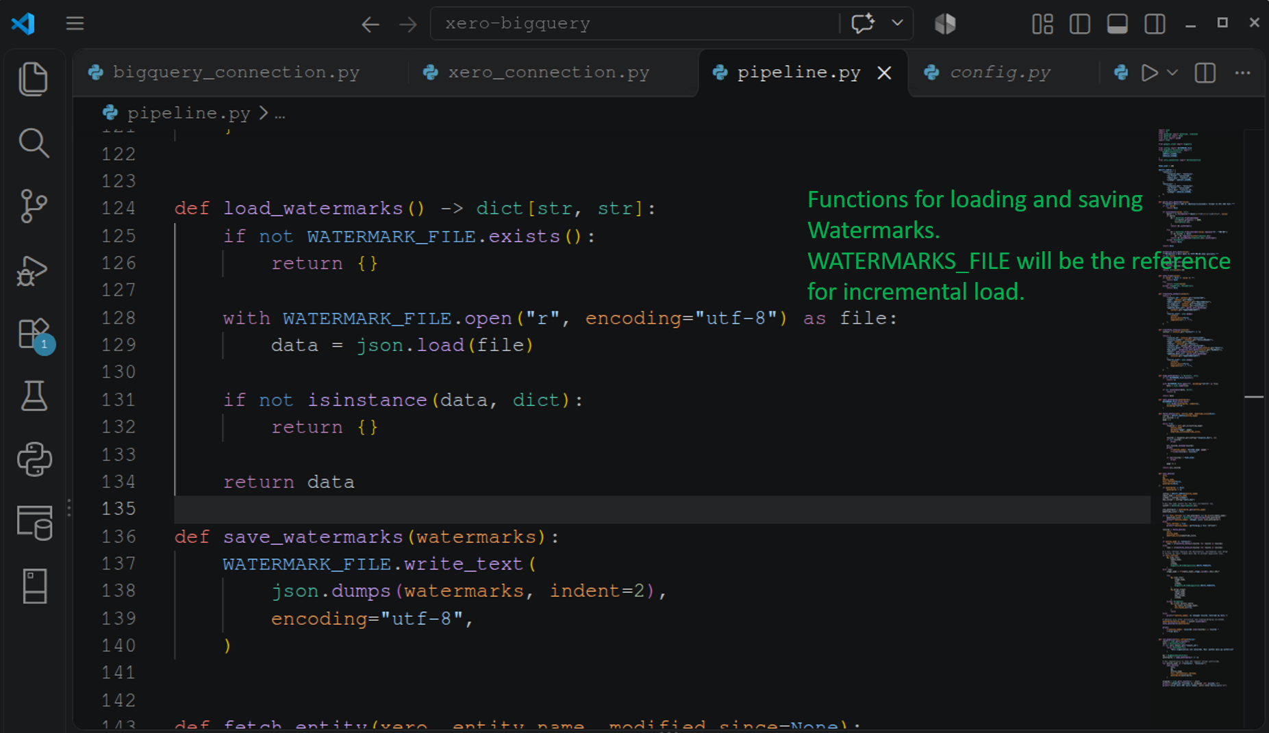This screenshot has width=1269, height=733.
Task: Open the database explorer view
Action: coord(34,523)
